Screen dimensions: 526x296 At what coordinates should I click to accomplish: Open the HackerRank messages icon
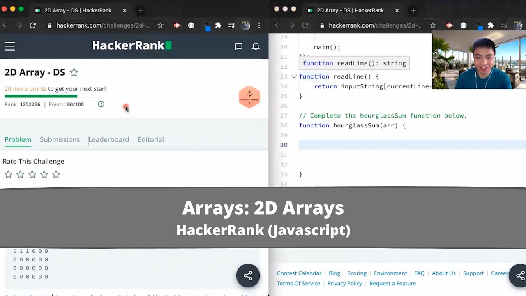pos(238,46)
